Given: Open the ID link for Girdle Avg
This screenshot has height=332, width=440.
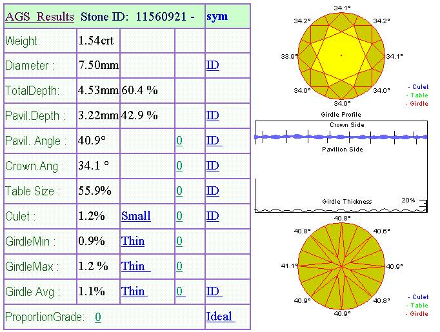Looking at the screenshot, I should coord(214,291).
